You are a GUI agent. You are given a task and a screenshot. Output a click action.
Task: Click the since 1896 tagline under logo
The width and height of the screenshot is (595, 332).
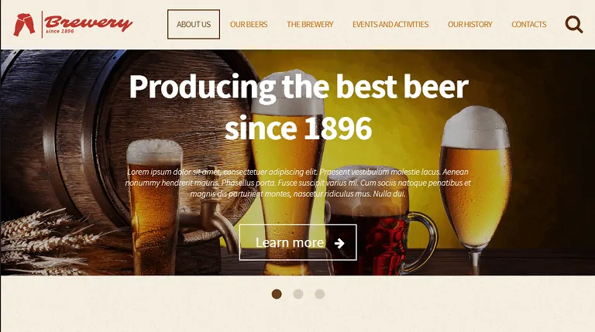[x=60, y=31]
